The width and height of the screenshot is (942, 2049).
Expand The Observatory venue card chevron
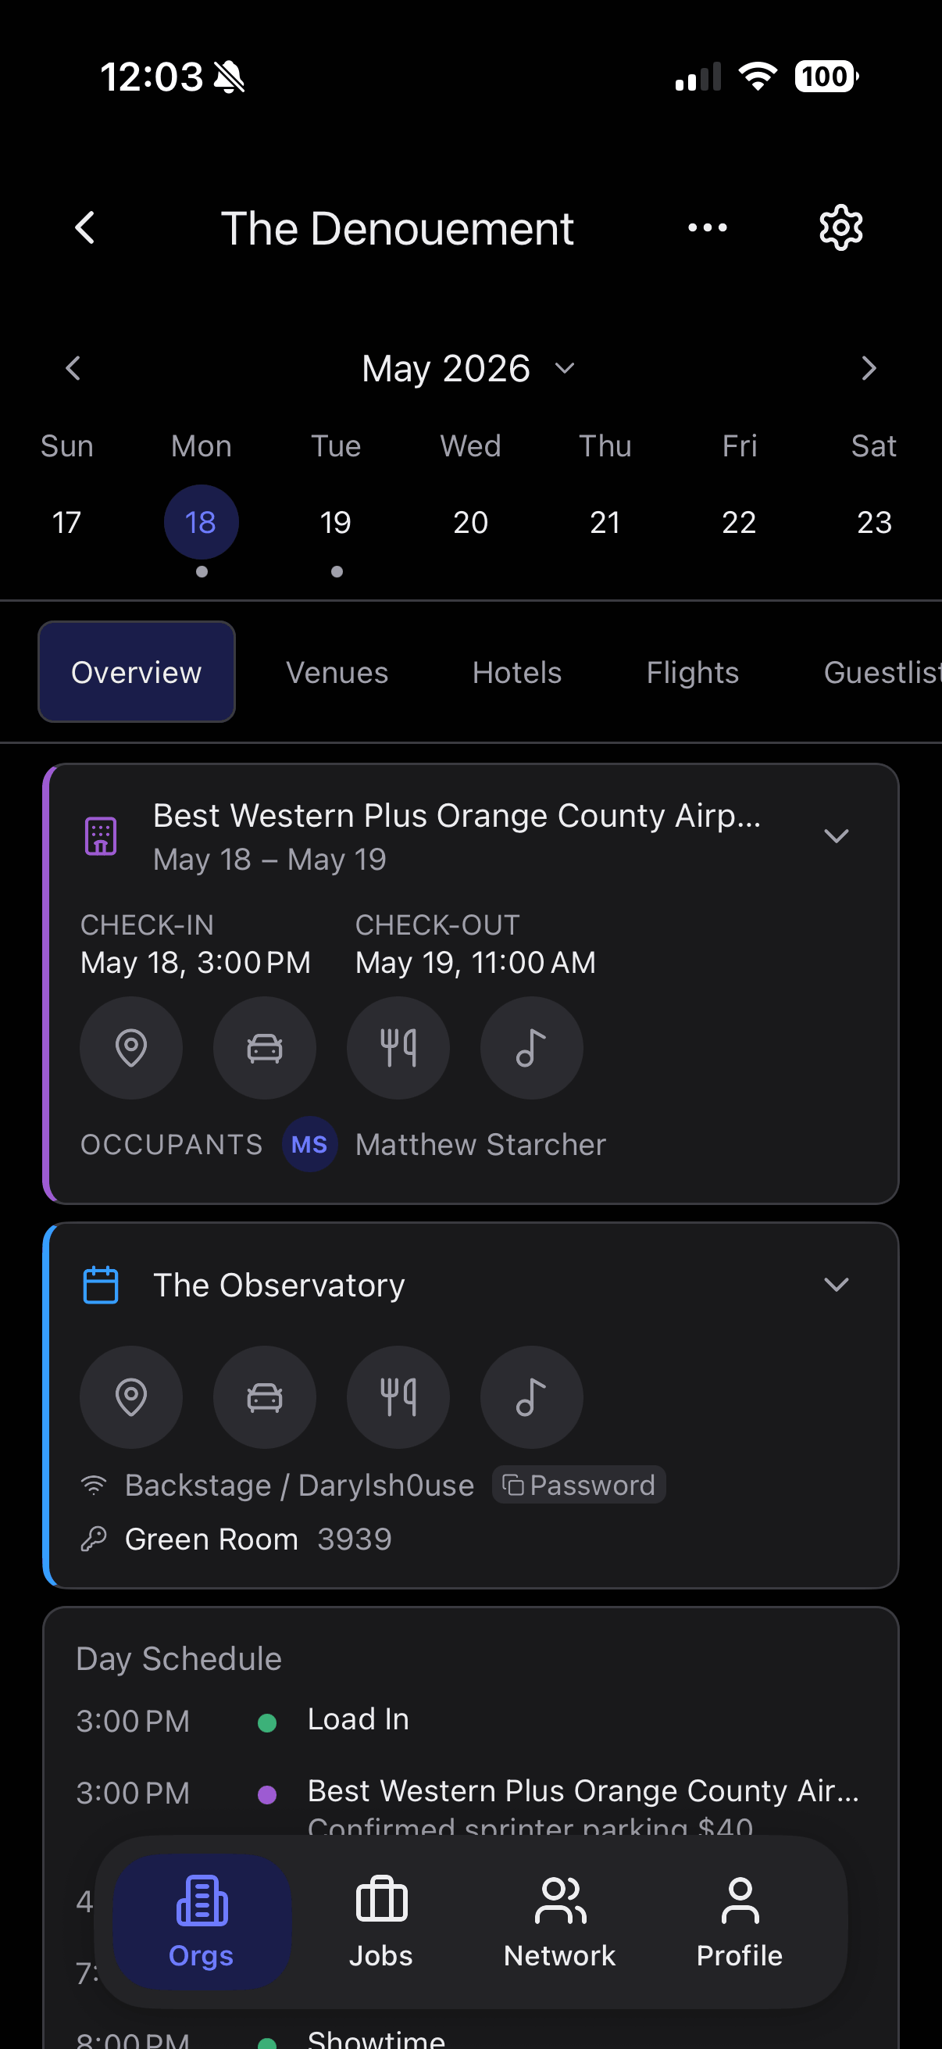point(837,1284)
